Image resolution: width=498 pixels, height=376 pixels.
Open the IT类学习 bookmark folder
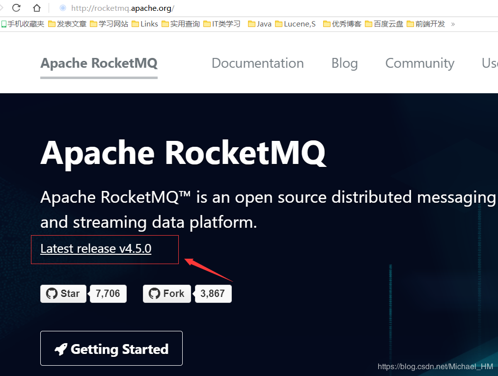[221, 24]
